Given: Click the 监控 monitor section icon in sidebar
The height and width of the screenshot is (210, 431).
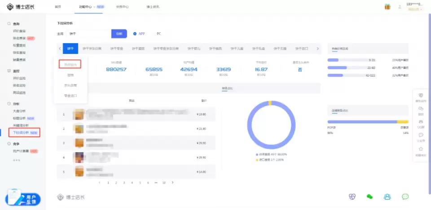Looking at the screenshot, I should [9, 71].
